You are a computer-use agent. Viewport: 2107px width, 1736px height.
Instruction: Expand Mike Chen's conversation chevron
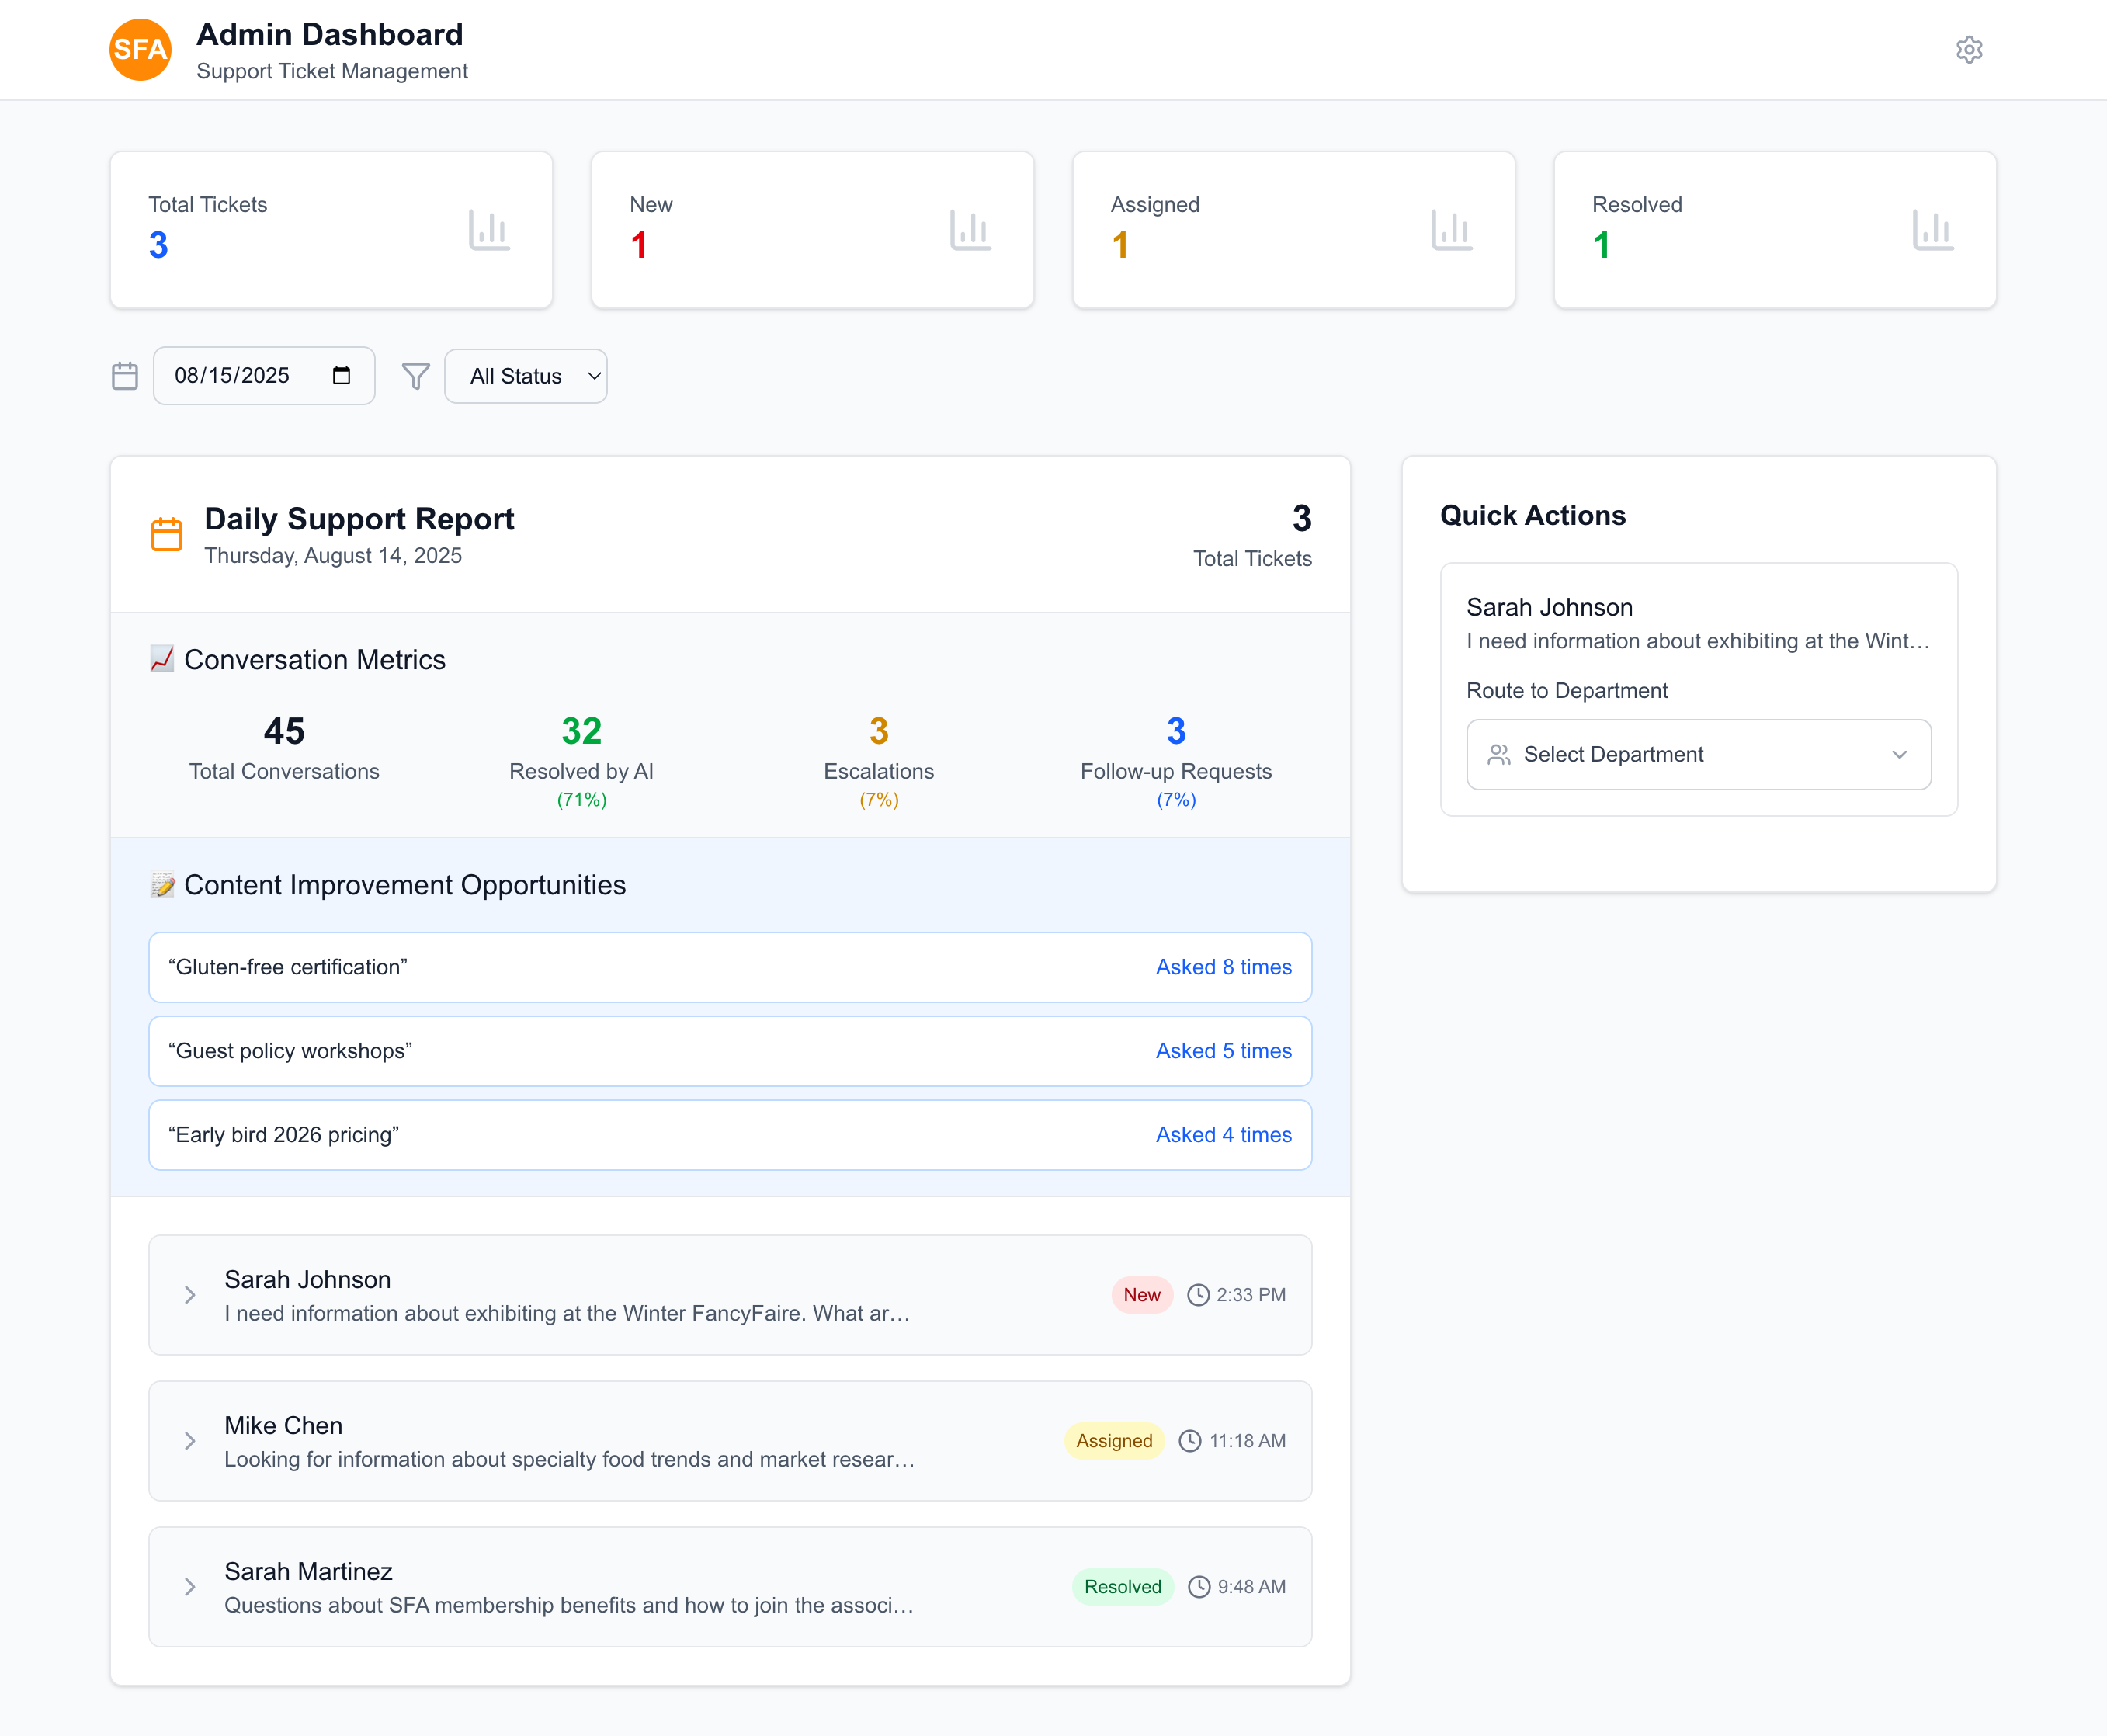tap(189, 1440)
